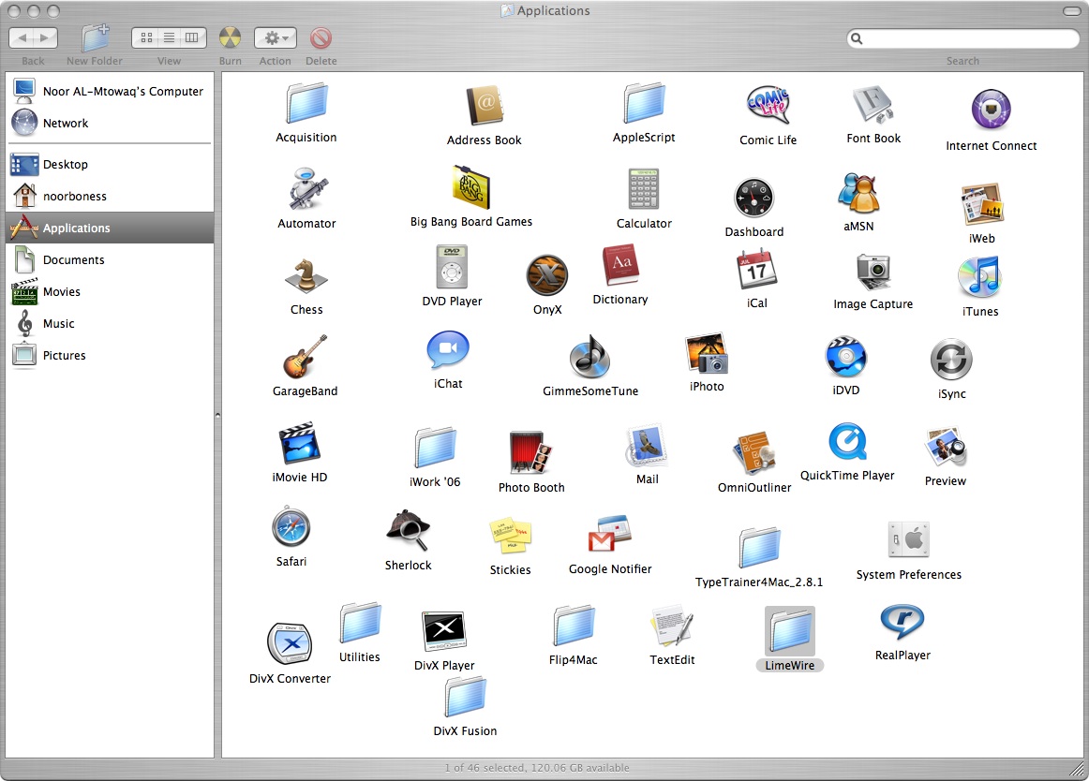1089x781 pixels.
Task: Select the Address Book app icon
Action: coord(485,106)
